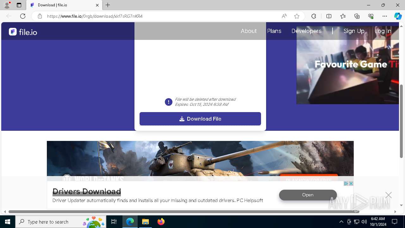Open the notification center icon
Viewport: 405px width, 228px height.
[x=395, y=222]
